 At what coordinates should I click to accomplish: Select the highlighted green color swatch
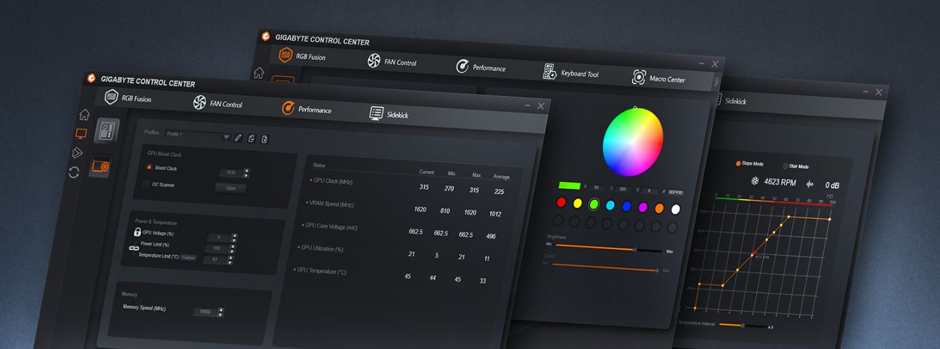594,204
